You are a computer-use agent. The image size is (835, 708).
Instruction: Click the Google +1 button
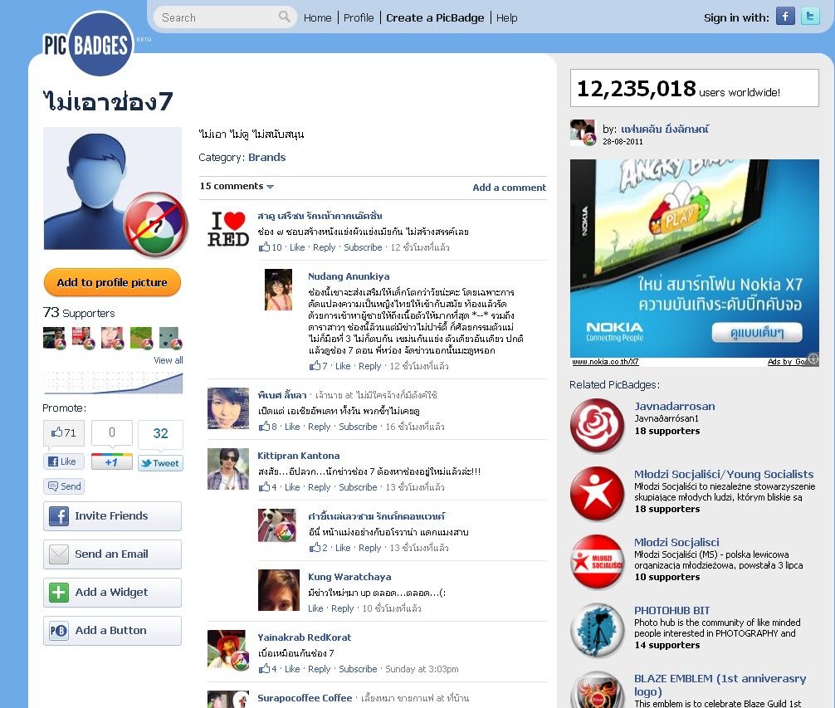point(112,461)
